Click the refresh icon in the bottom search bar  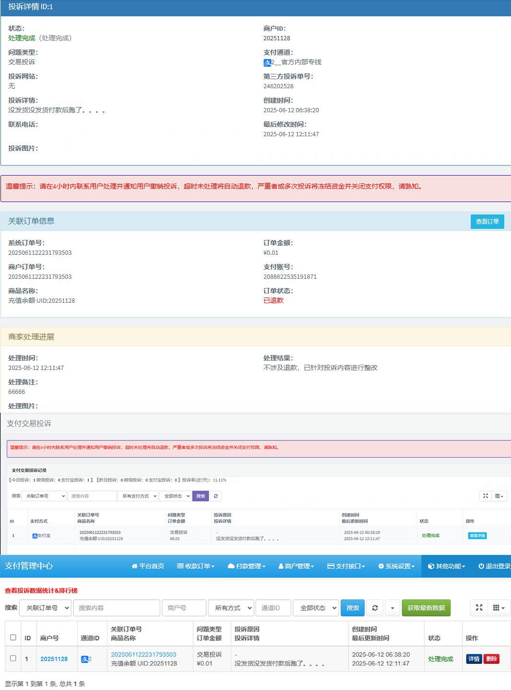pos(375,607)
